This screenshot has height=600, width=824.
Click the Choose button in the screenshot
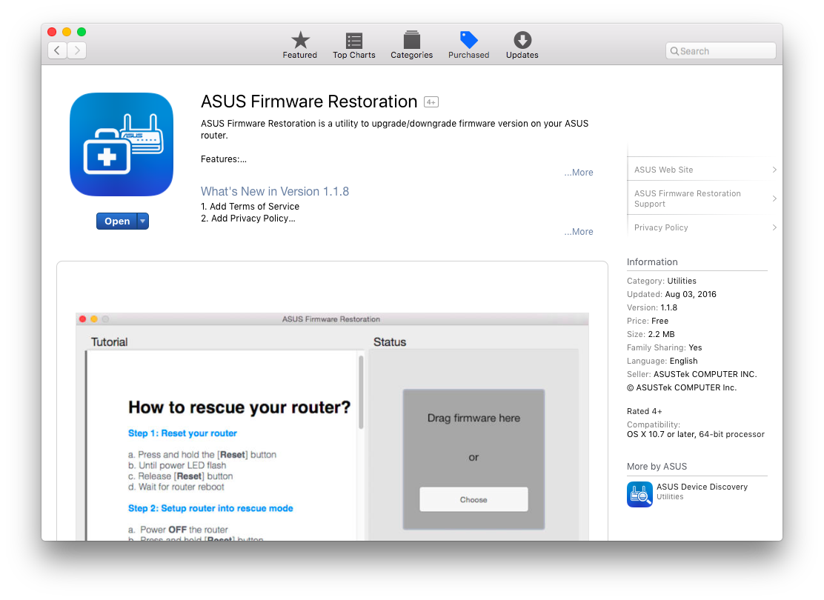click(x=474, y=499)
